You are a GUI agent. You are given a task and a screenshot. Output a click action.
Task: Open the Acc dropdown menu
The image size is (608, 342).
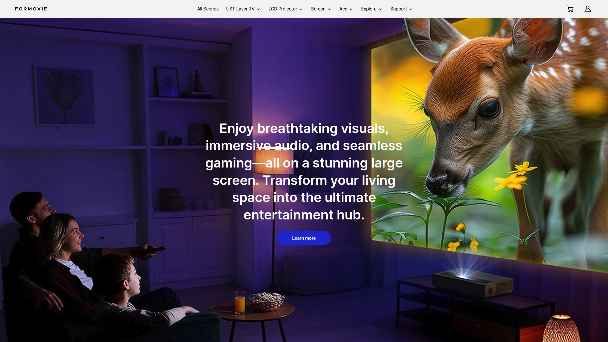point(346,9)
